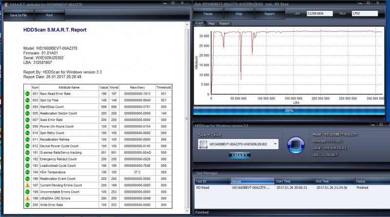Pause the running RD-Read scan

(208, 14)
